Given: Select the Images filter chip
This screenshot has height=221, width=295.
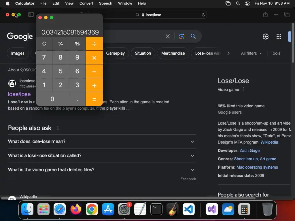Looking at the screenshot, I should (x=18, y=53).
